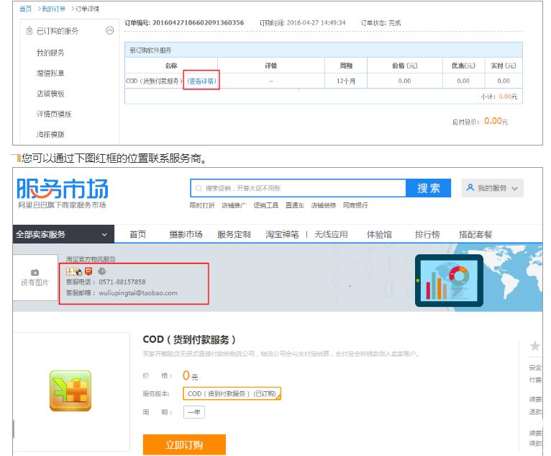
Task: Click the tablet chart banner illustration
Action: pos(449,280)
